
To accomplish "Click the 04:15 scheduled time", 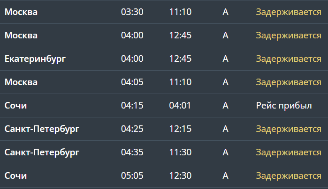I will 132,106.
